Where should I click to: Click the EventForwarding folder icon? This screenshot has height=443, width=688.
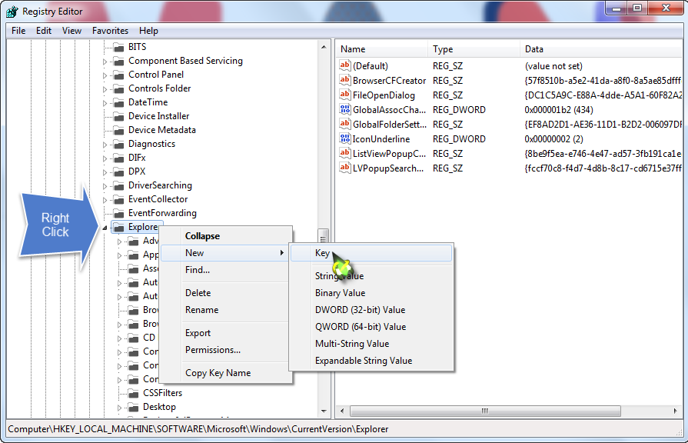[x=118, y=213]
